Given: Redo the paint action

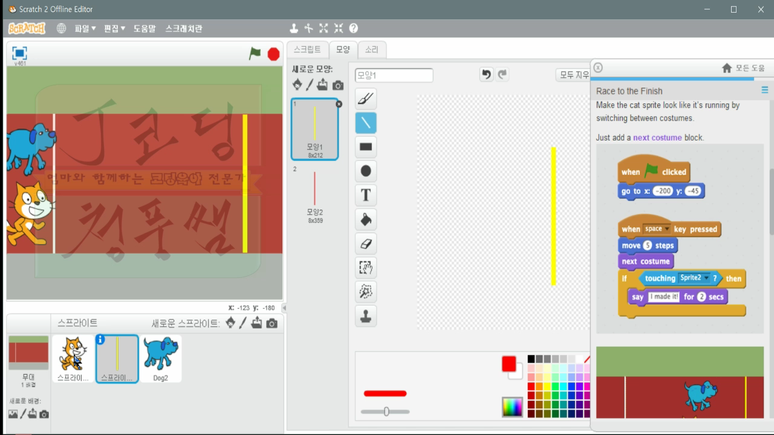Looking at the screenshot, I should tap(502, 74).
